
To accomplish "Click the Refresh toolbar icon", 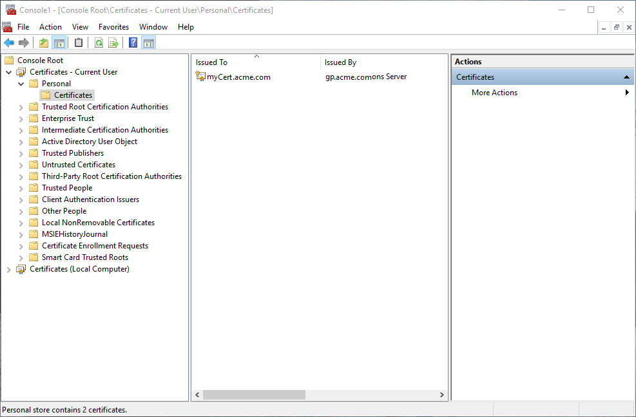I will click(x=99, y=43).
